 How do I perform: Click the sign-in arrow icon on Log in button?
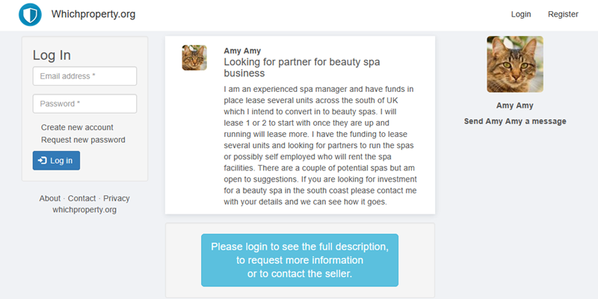[42, 161]
